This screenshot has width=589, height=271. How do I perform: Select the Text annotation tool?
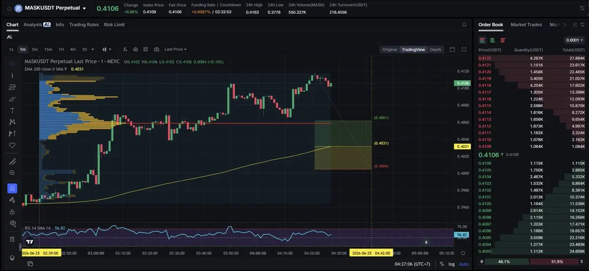coord(12,110)
